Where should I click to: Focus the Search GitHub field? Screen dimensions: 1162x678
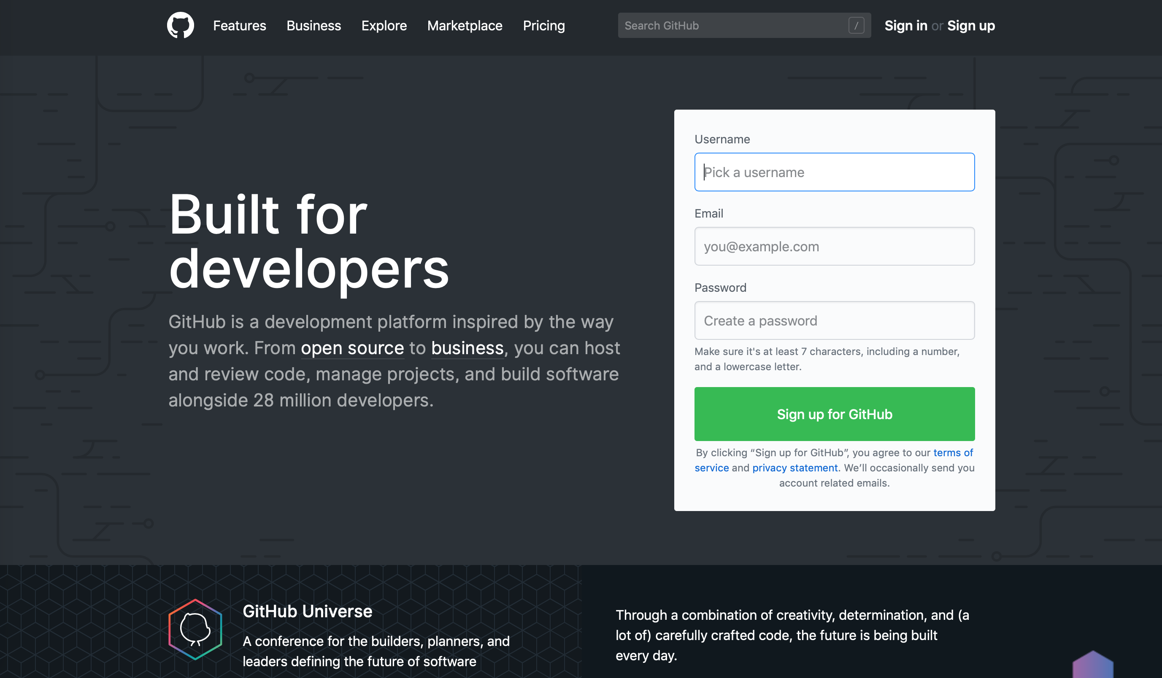click(x=744, y=25)
